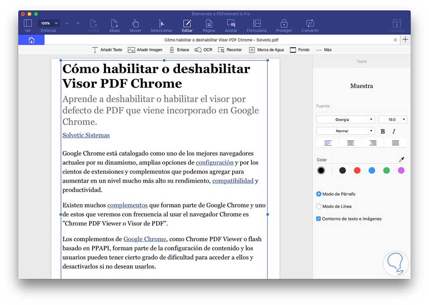Open the Solvetic Sistemas link

click(x=86, y=135)
